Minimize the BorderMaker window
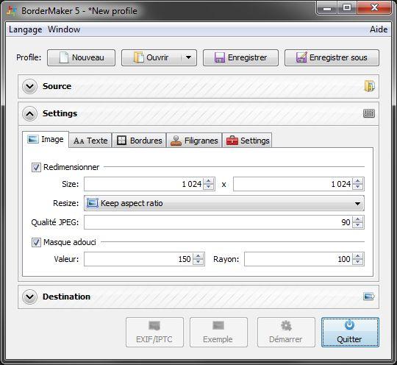This screenshot has width=397, height=365. [x=327, y=8]
